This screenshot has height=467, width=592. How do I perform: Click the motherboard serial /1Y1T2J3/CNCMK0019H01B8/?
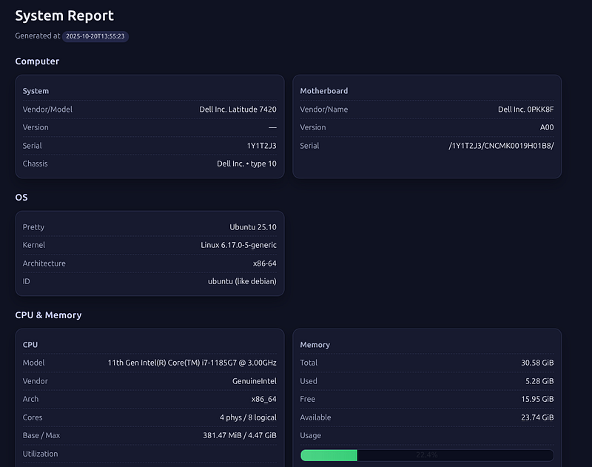pyautogui.click(x=501, y=146)
